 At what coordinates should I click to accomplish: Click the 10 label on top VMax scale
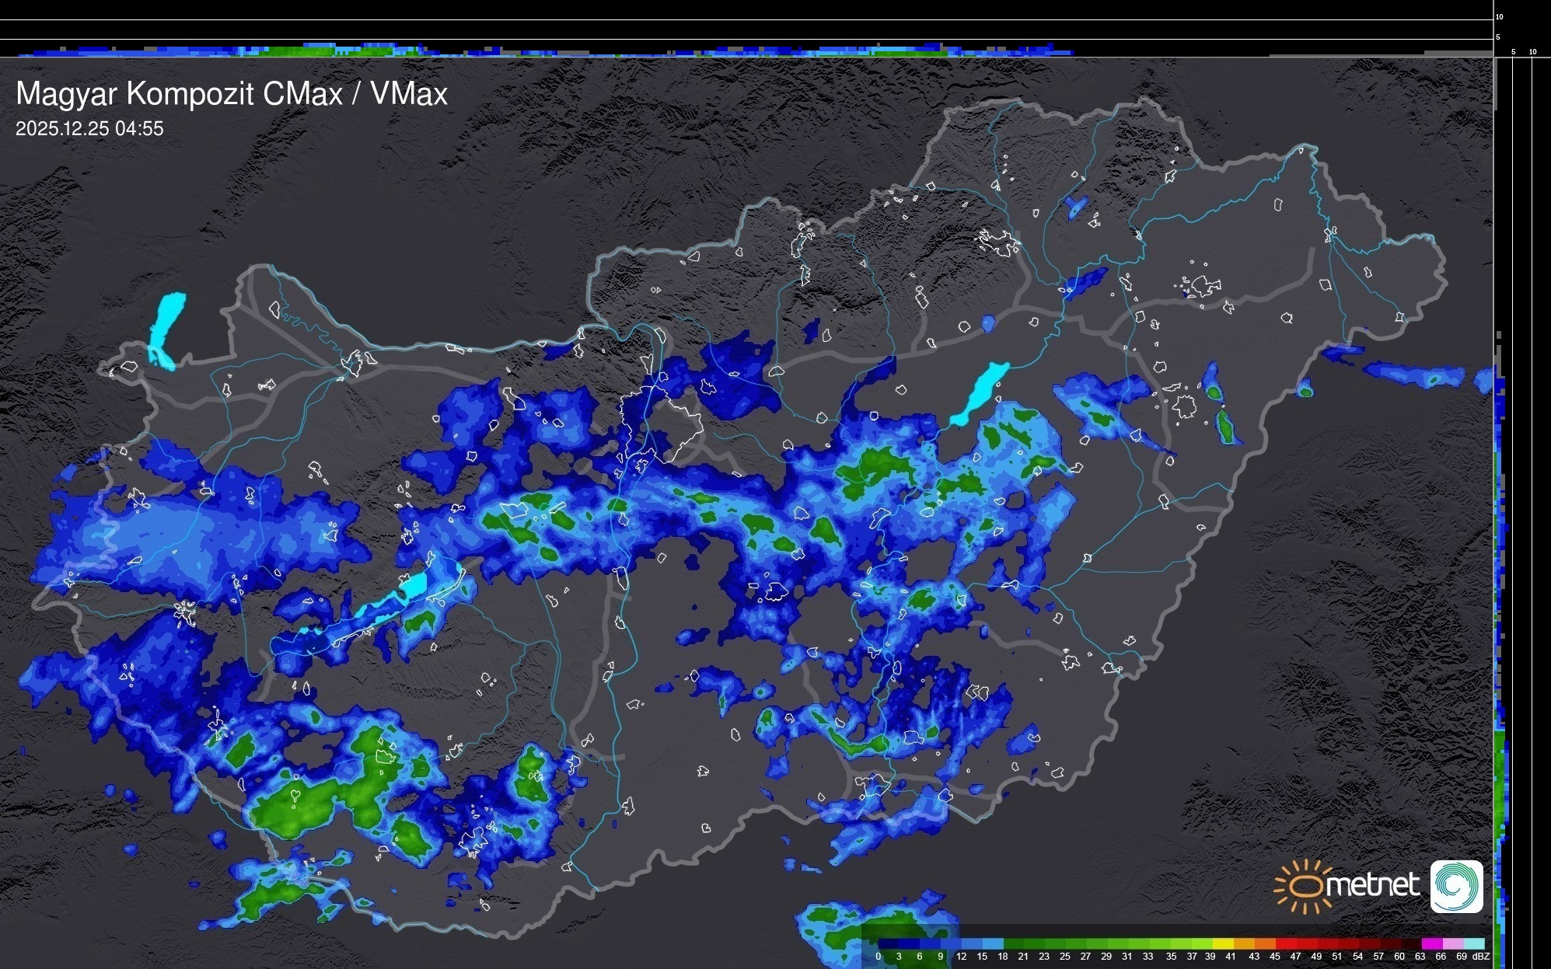coord(1500,16)
